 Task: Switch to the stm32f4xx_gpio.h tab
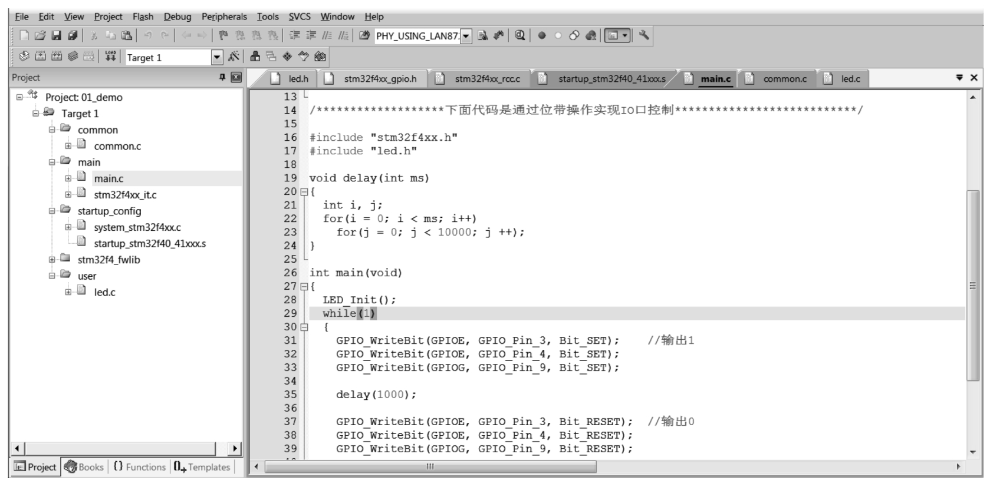[371, 79]
